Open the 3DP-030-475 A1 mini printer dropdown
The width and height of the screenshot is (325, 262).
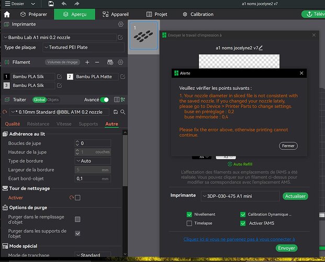240,196
